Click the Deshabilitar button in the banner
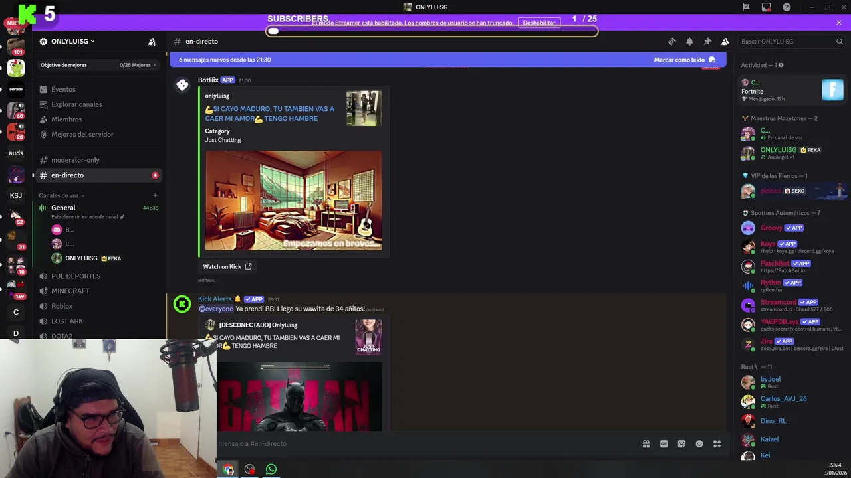This screenshot has height=478, width=851. 539,23
